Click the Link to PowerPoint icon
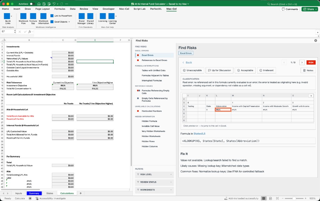The image size is (320, 201). (52, 16)
